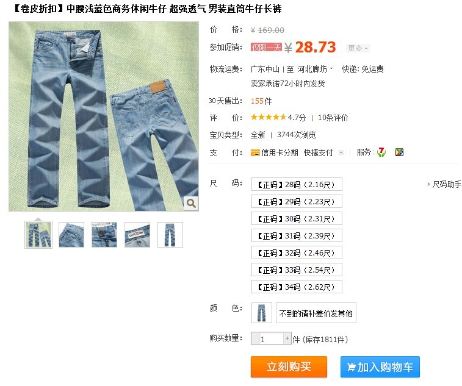Add item with 加入购物车 button
The image size is (462, 386).
click(380, 366)
